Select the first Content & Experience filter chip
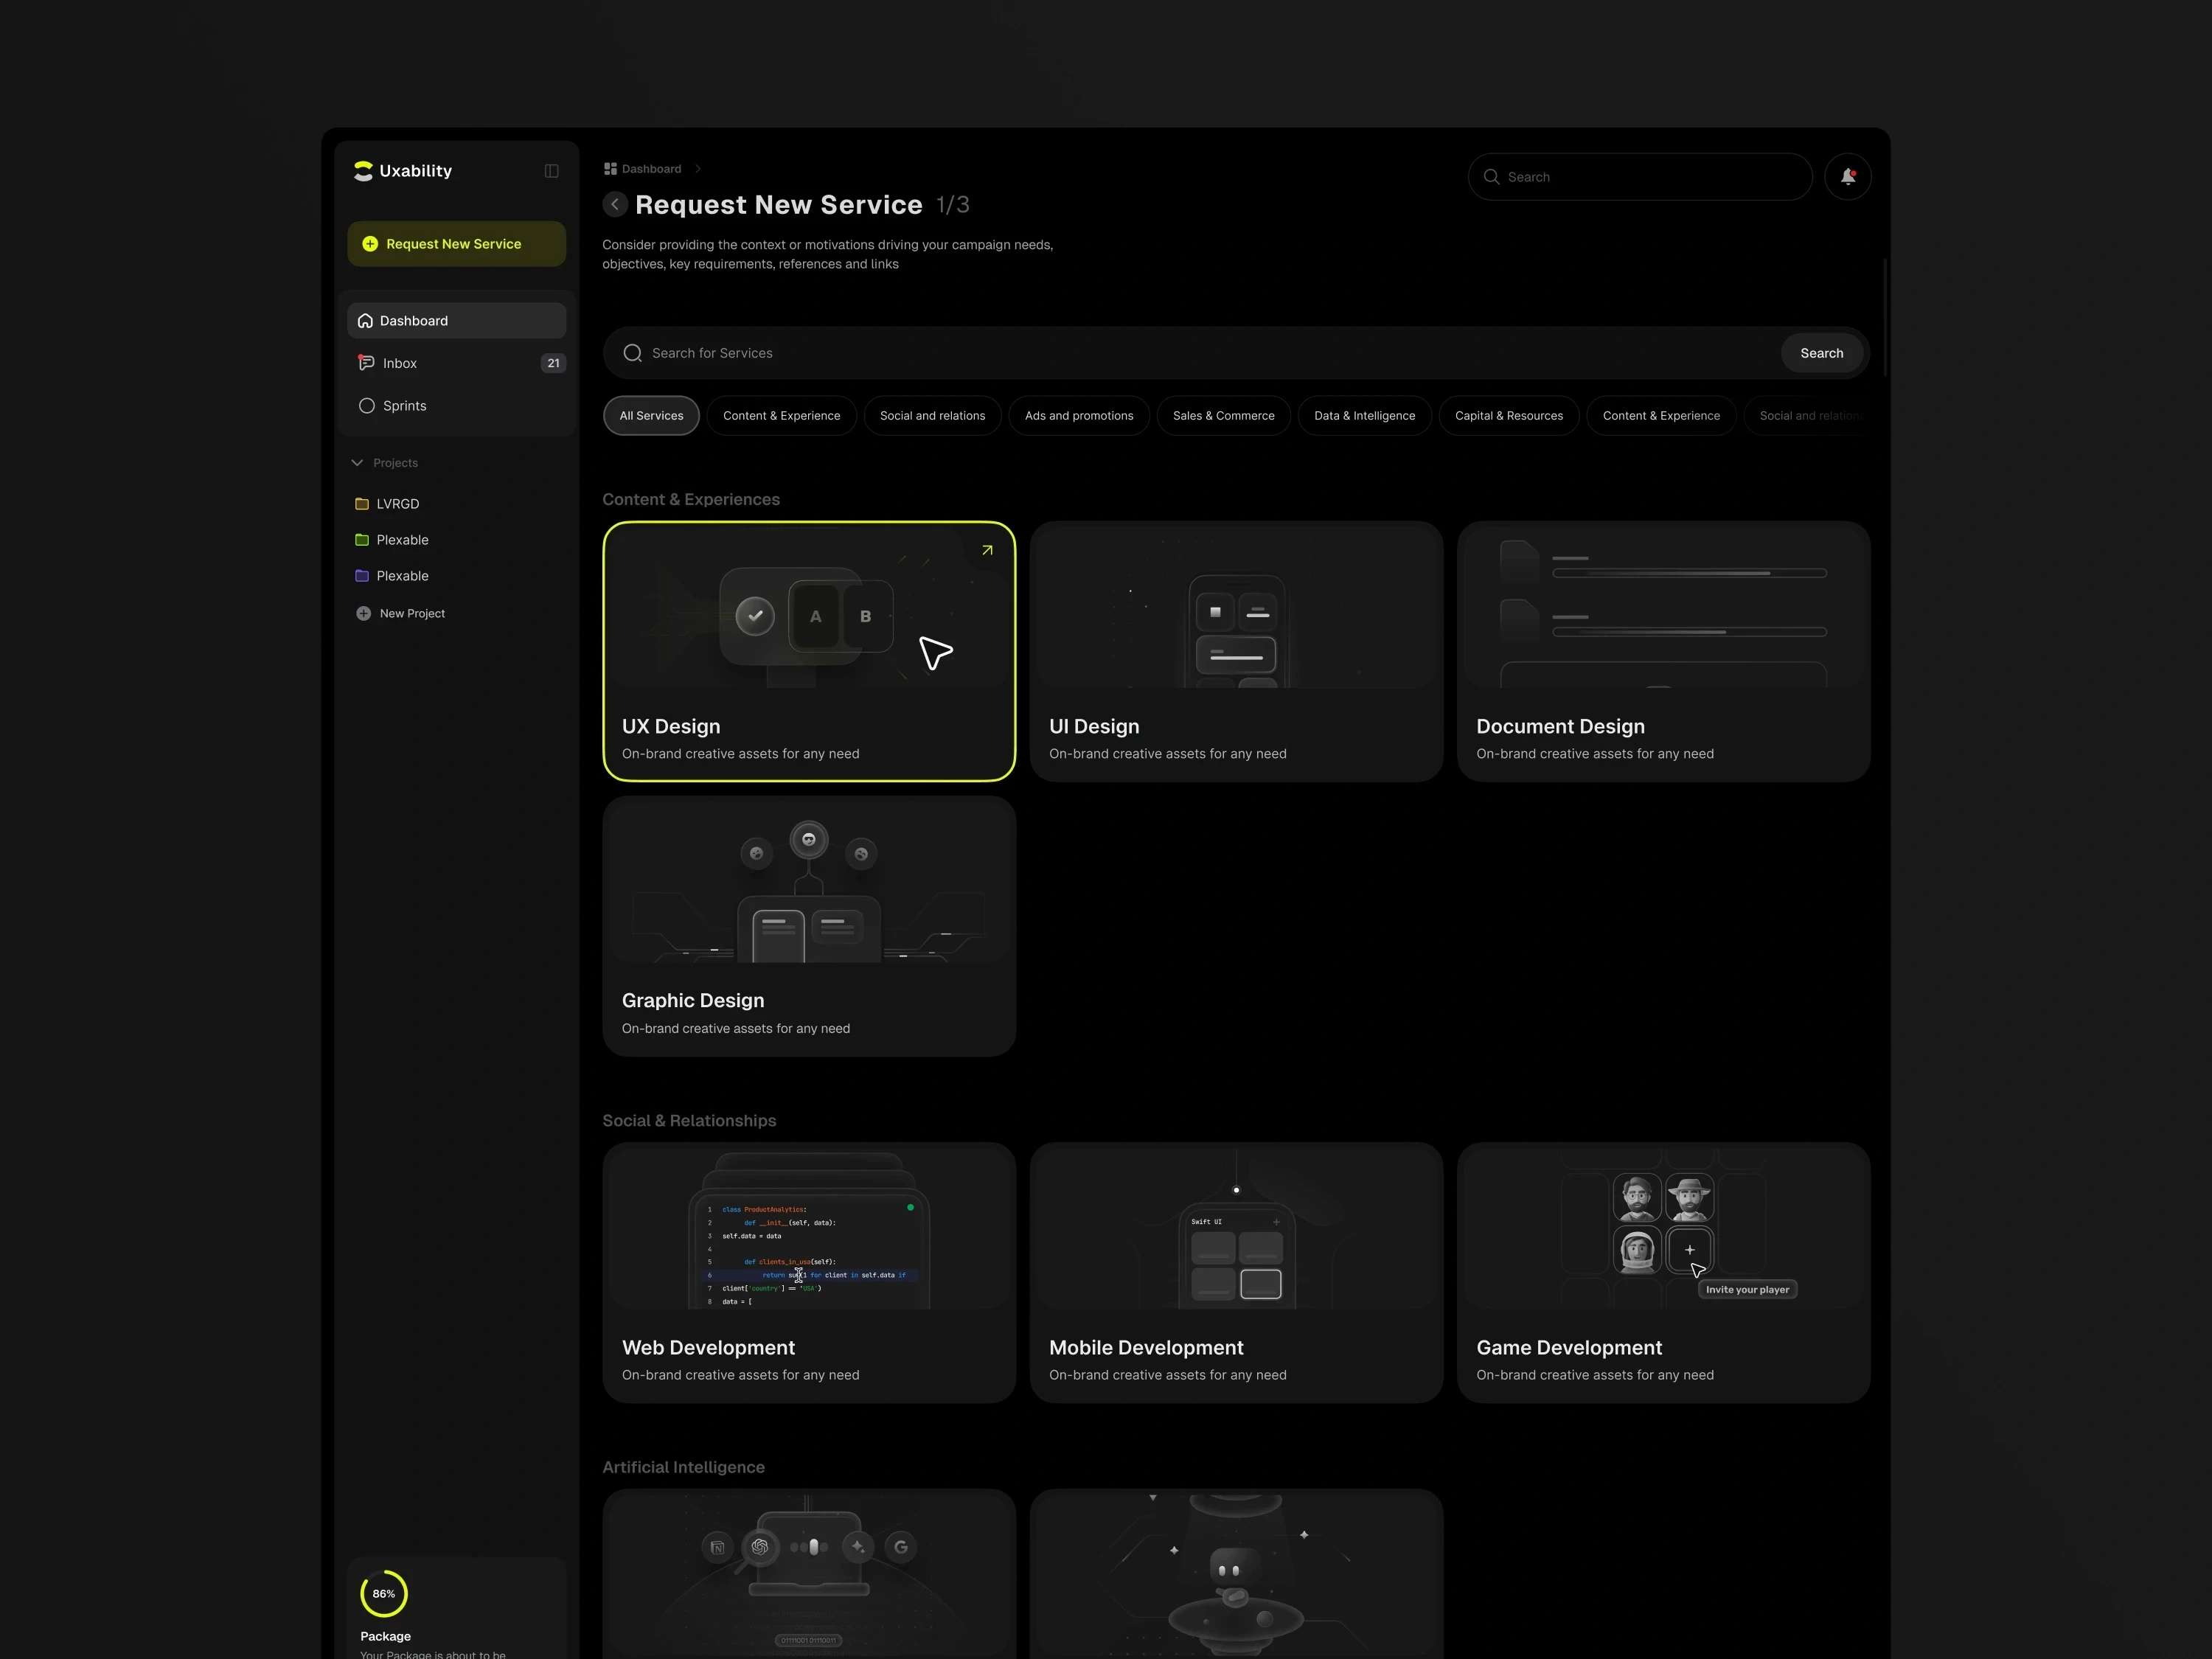Image resolution: width=2212 pixels, height=1659 pixels. click(x=781, y=416)
